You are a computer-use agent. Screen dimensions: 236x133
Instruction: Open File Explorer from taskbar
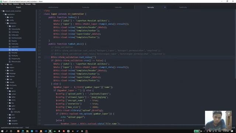pos(27,131)
